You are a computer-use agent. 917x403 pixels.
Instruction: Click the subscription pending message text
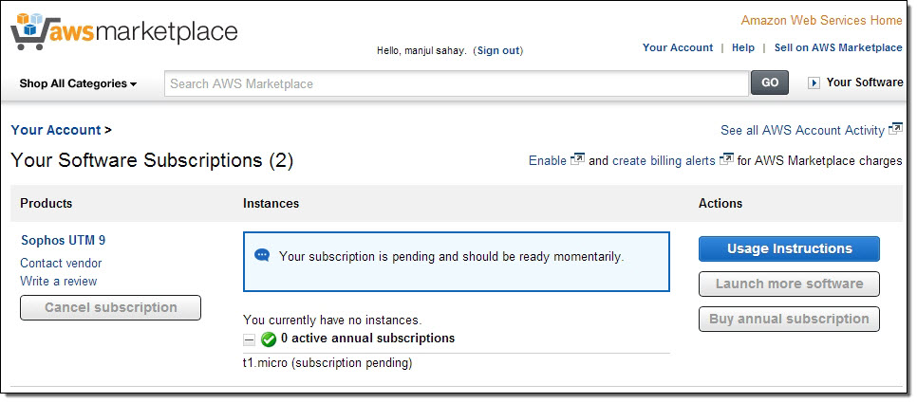tap(452, 256)
